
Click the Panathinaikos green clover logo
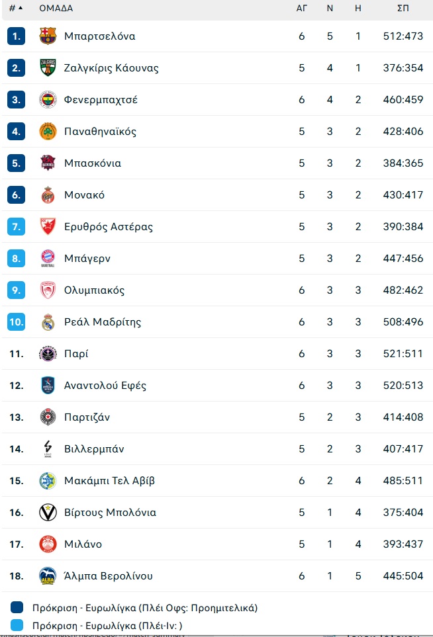click(48, 131)
